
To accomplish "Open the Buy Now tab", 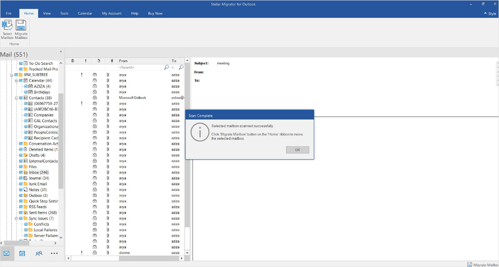I will (155, 13).
